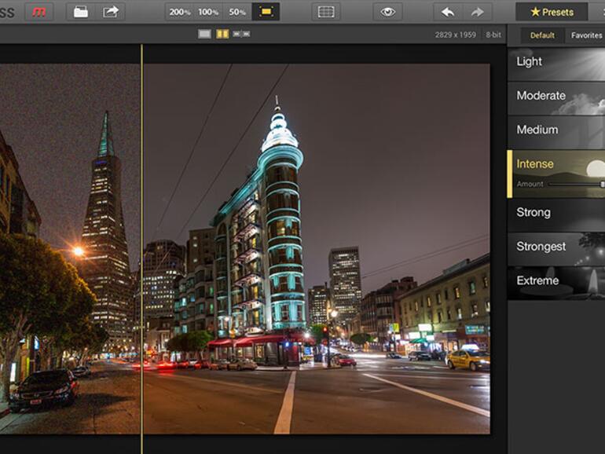Select fit-to-screen zoom icon

point(265,12)
